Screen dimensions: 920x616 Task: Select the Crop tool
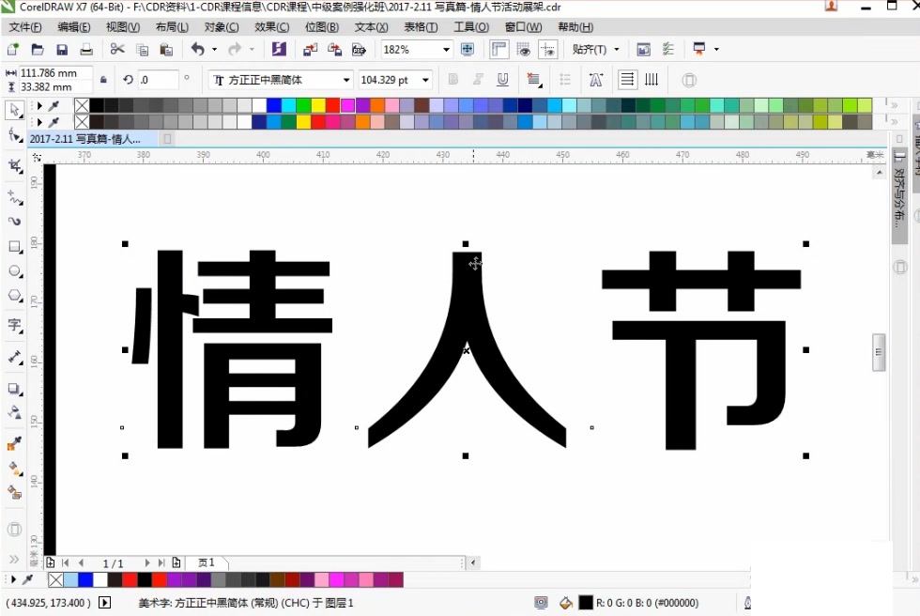(13, 165)
